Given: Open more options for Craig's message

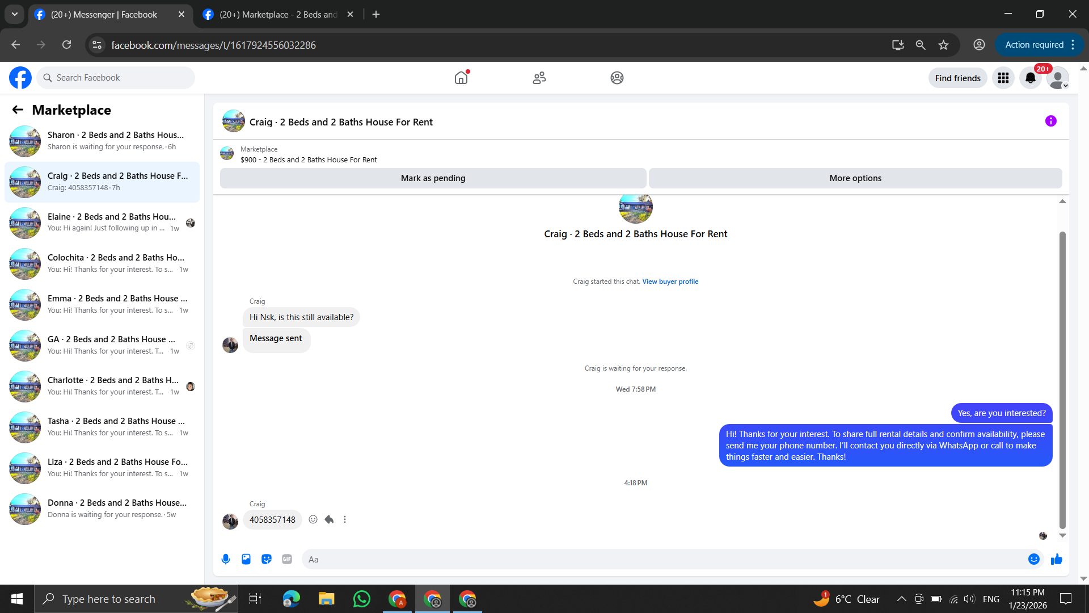Looking at the screenshot, I should coord(345,519).
